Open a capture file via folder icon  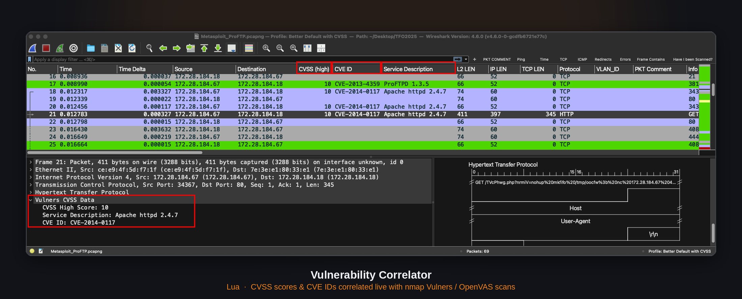90,48
